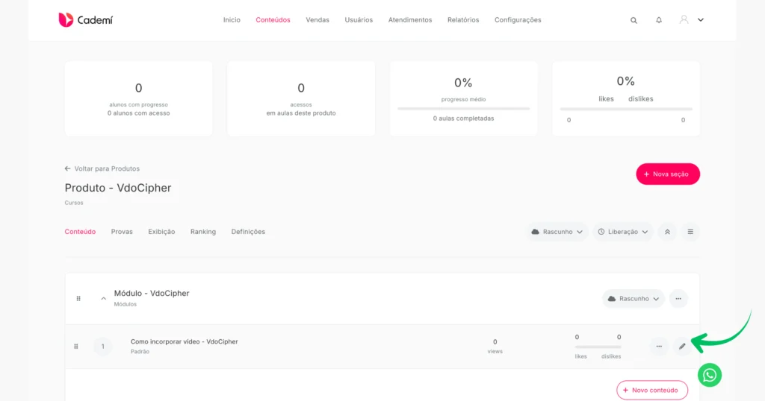Open the Liberação dropdown
This screenshot has height=401, width=765.
[x=623, y=232]
